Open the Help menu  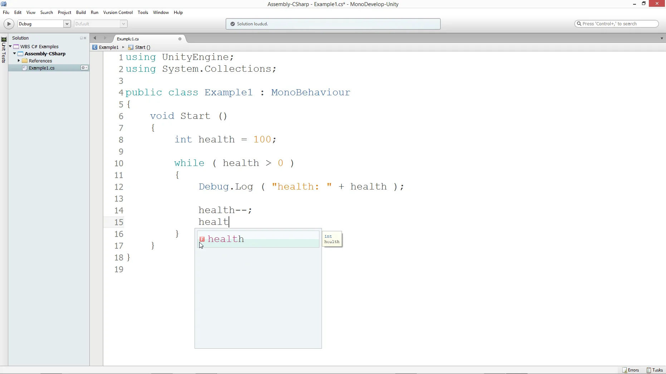point(178,12)
